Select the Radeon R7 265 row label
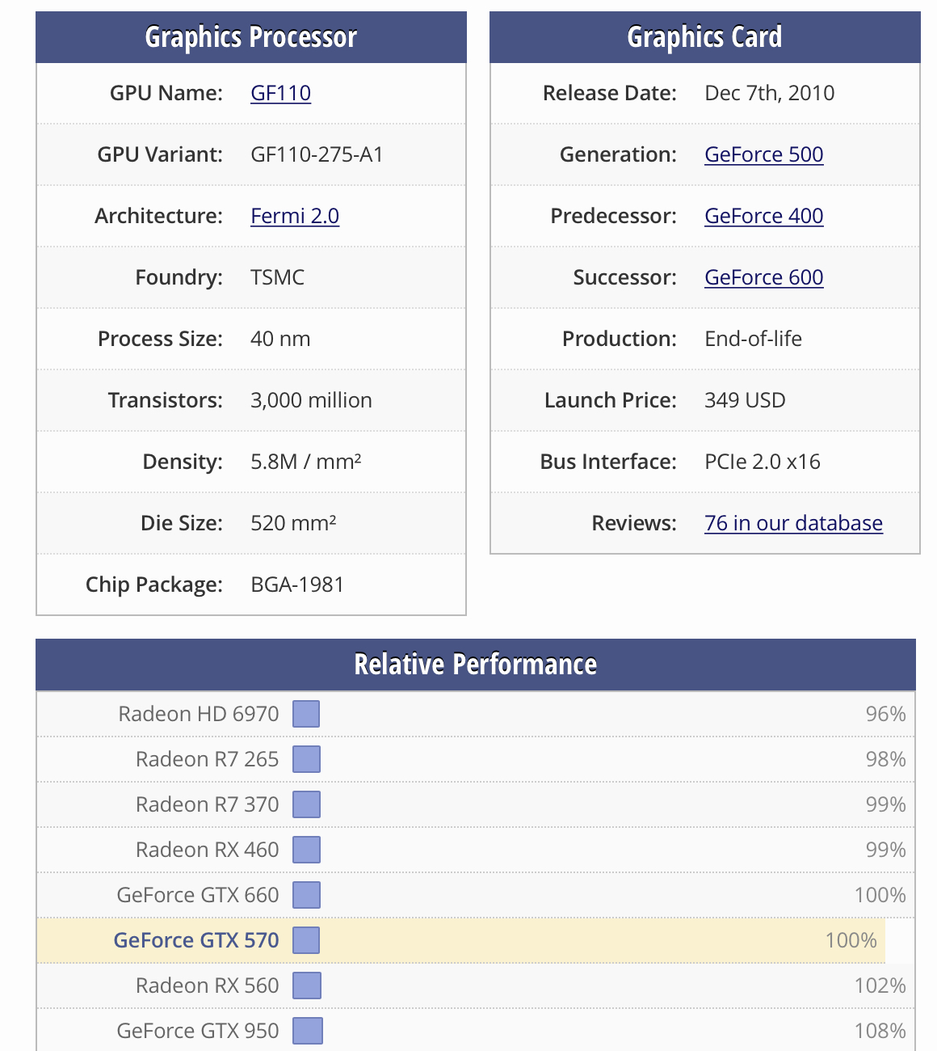Viewport: 937px width, 1051px height. [208, 759]
